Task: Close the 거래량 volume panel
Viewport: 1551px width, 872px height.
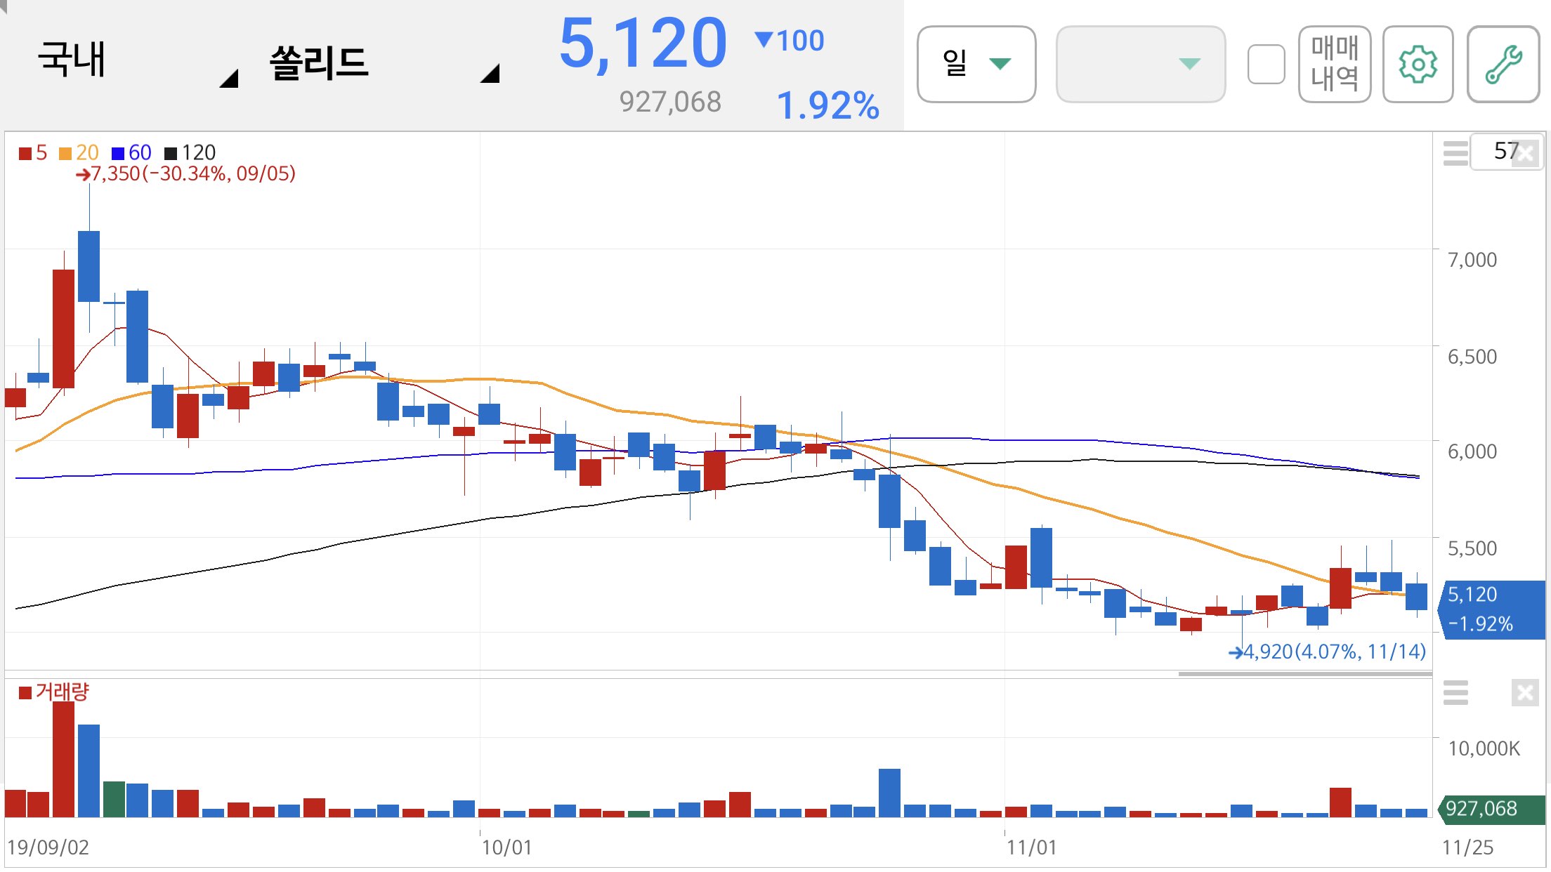Action: click(1525, 693)
